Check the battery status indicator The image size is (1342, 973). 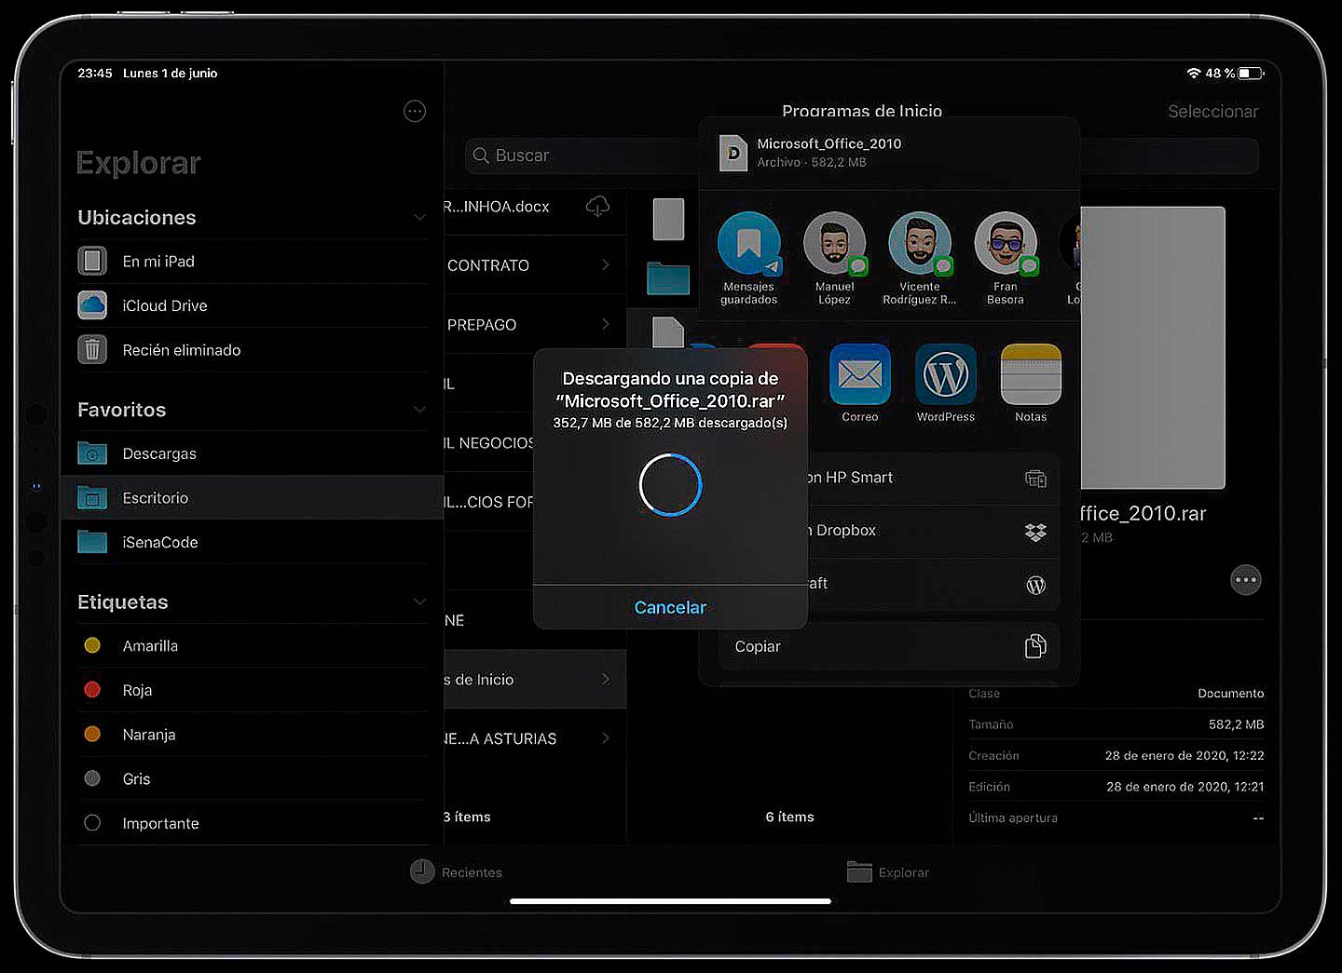tap(1252, 73)
